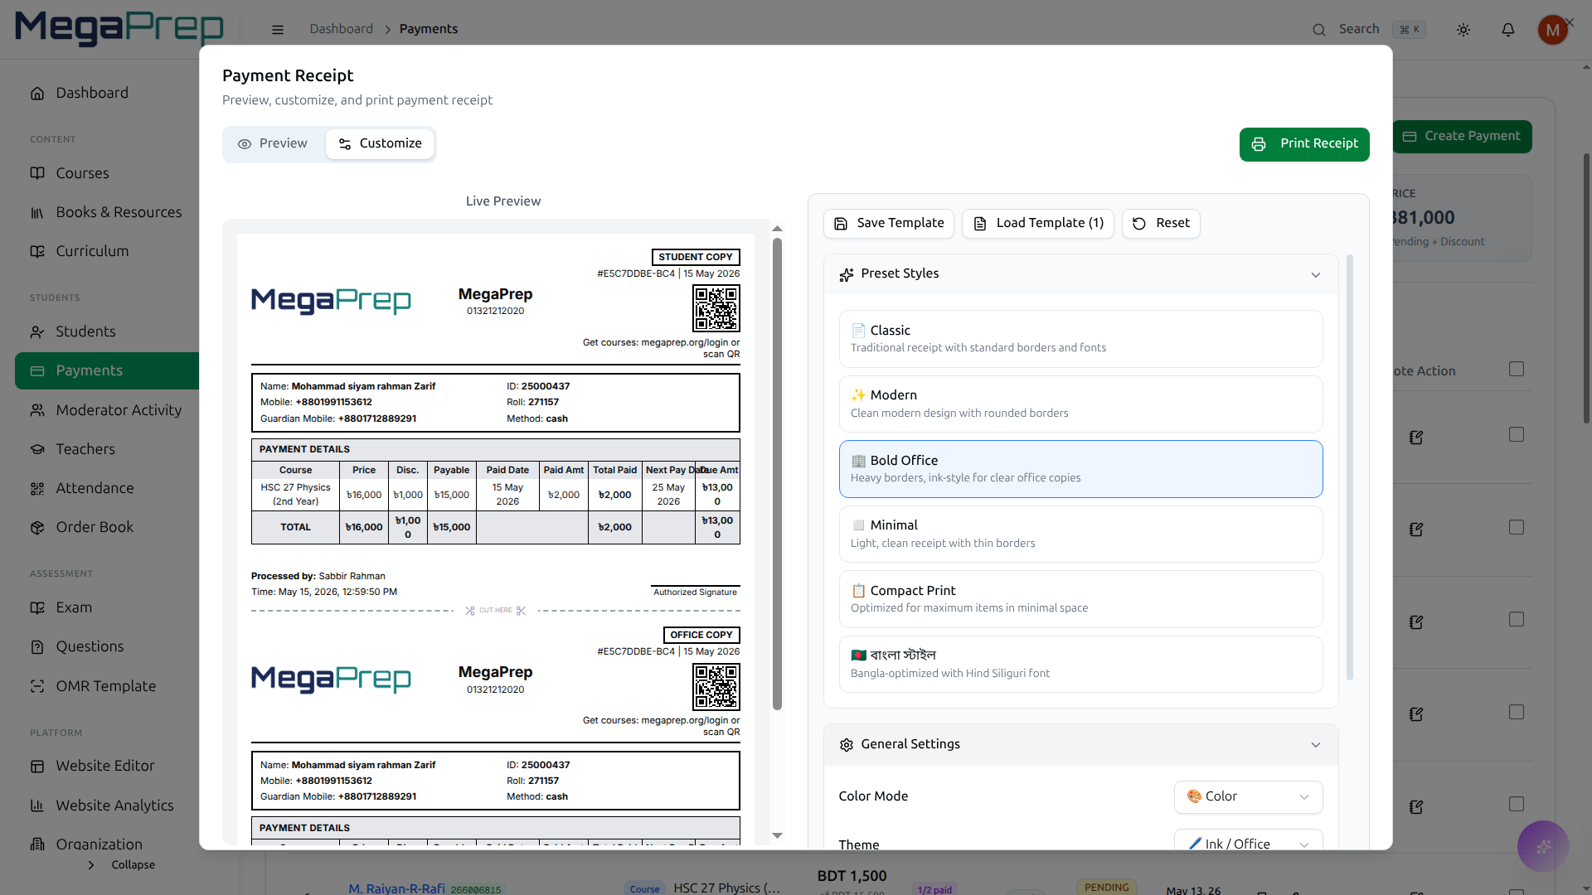Click the Curriculum icon in sidebar
Viewport: 1592px width, 895px height.
coord(37,252)
